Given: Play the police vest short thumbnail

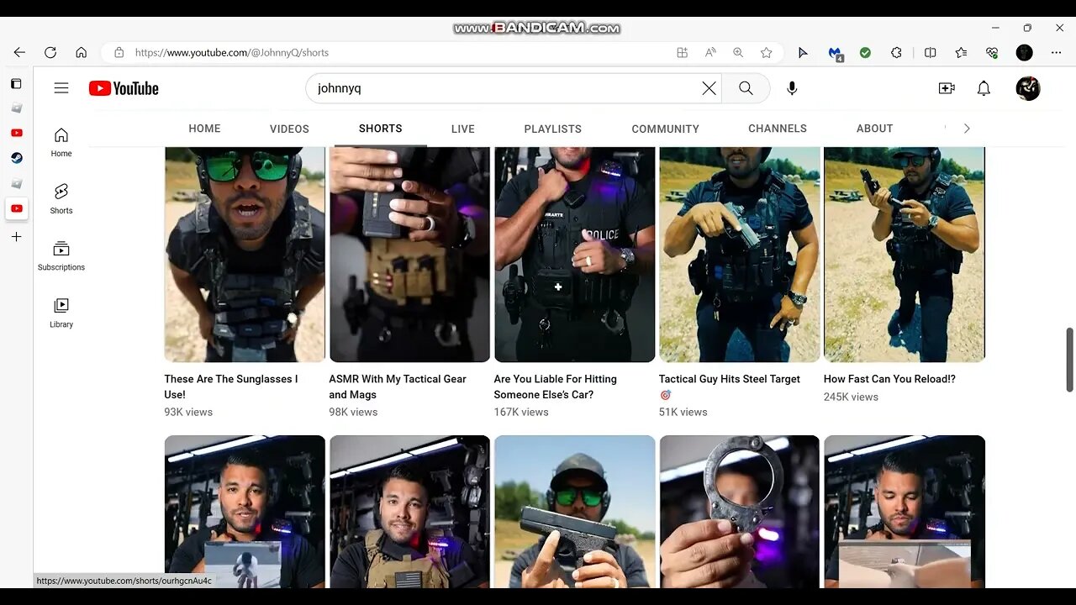Looking at the screenshot, I should (574, 255).
